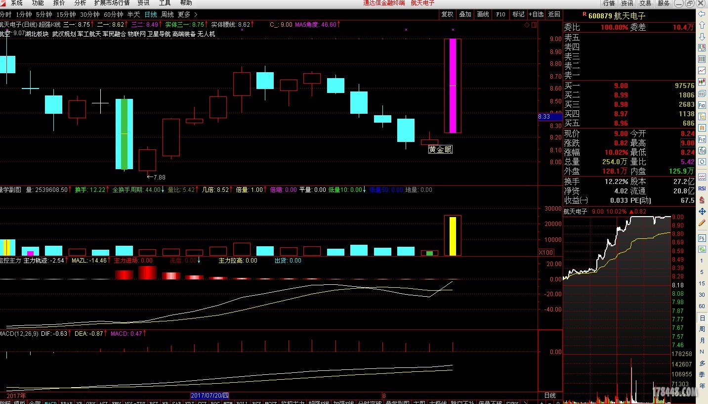
Task: Click the tall magenta limit-up candlestick
Action: pos(453,86)
